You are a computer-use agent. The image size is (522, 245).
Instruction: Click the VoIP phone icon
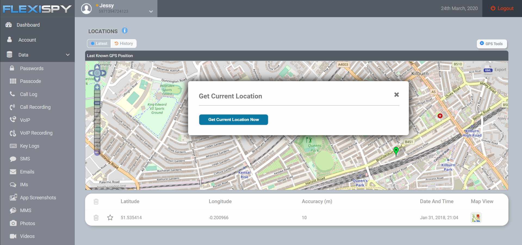[13, 120]
